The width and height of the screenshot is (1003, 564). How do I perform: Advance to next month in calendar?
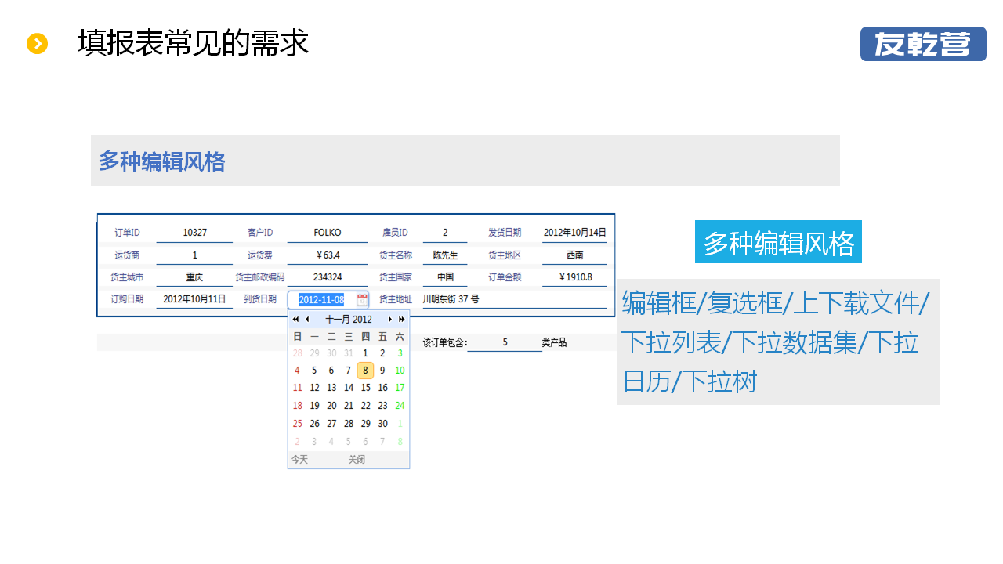390,320
